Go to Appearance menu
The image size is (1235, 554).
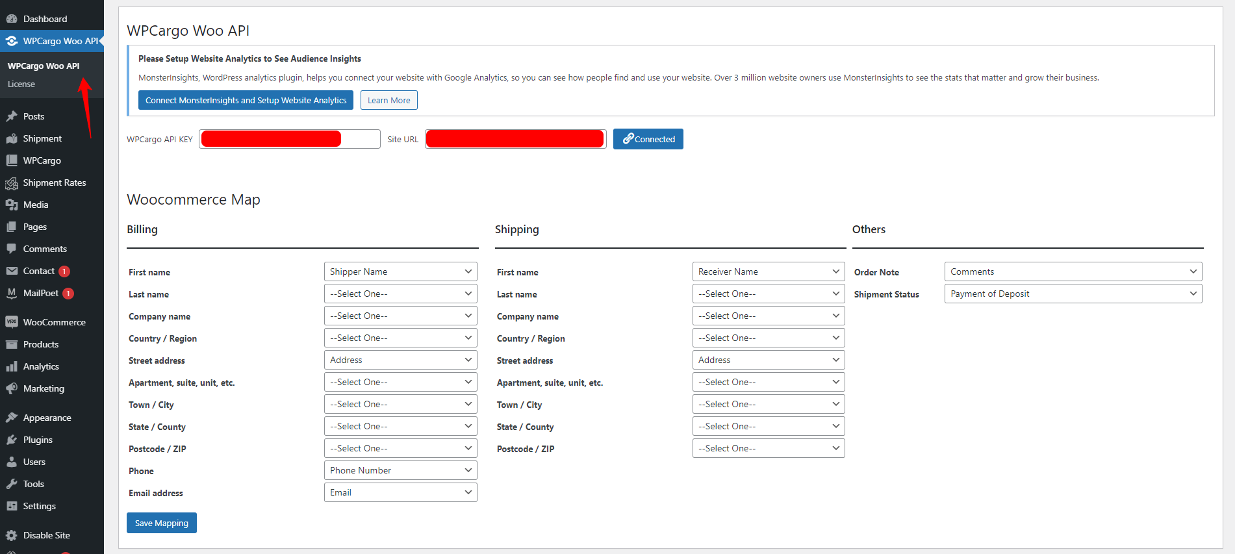click(x=47, y=418)
